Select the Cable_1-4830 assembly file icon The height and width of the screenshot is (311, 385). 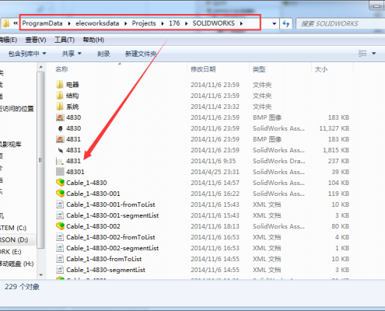coord(60,183)
